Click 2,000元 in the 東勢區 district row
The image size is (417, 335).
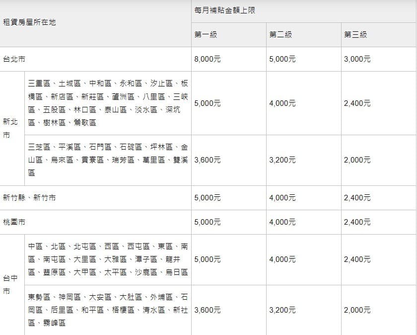pos(357,310)
